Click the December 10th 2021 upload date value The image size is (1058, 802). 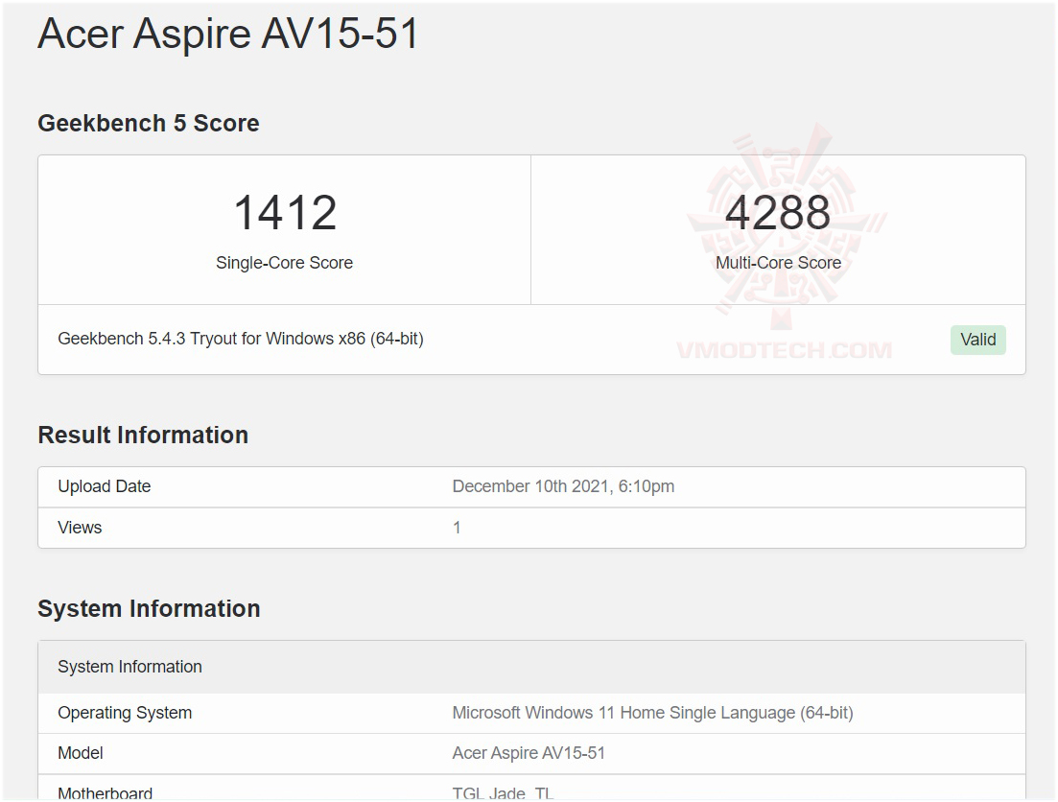563,486
